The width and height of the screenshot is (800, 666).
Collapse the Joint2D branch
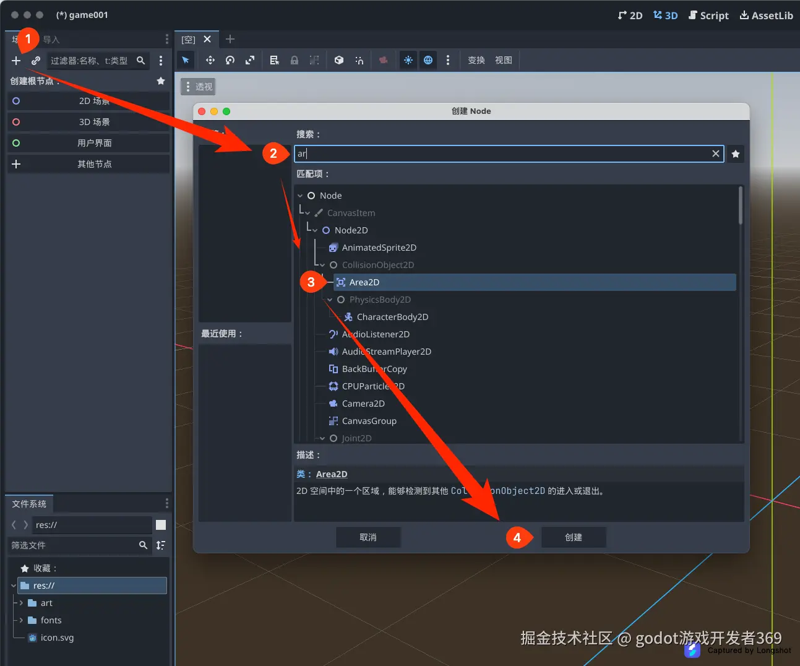click(x=322, y=438)
